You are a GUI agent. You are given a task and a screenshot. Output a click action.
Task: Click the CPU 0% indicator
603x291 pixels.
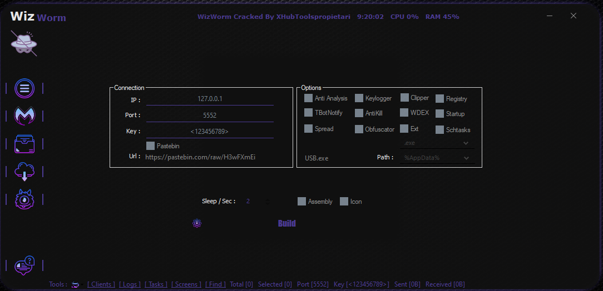tap(404, 17)
